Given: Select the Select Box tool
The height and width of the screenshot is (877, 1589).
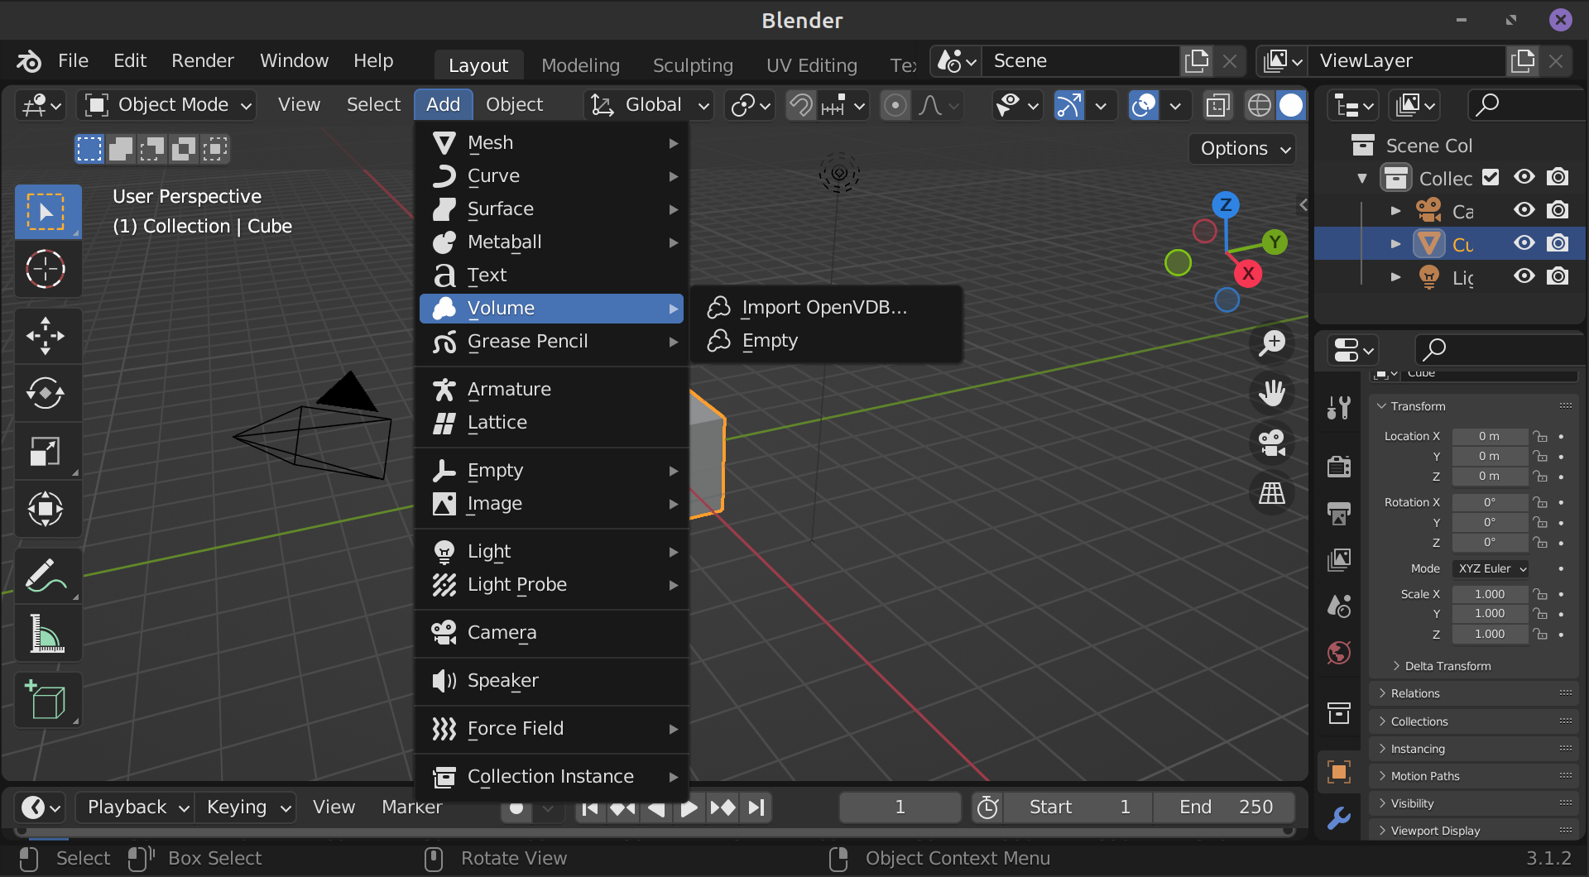Looking at the screenshot, I should [47, 211].
